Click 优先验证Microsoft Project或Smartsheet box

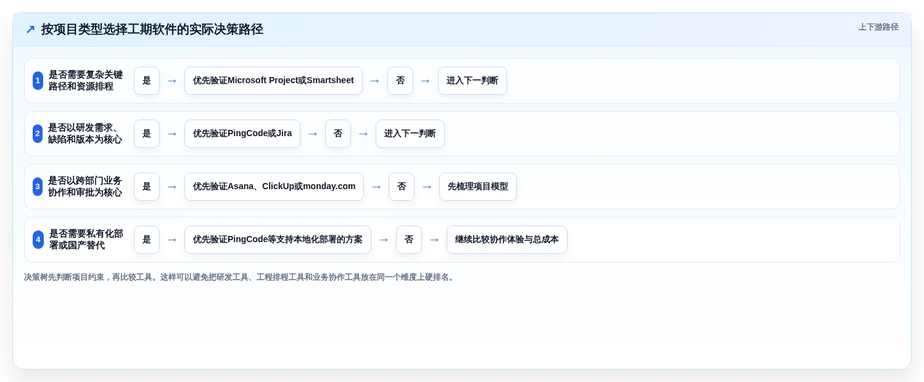(273, 81)
